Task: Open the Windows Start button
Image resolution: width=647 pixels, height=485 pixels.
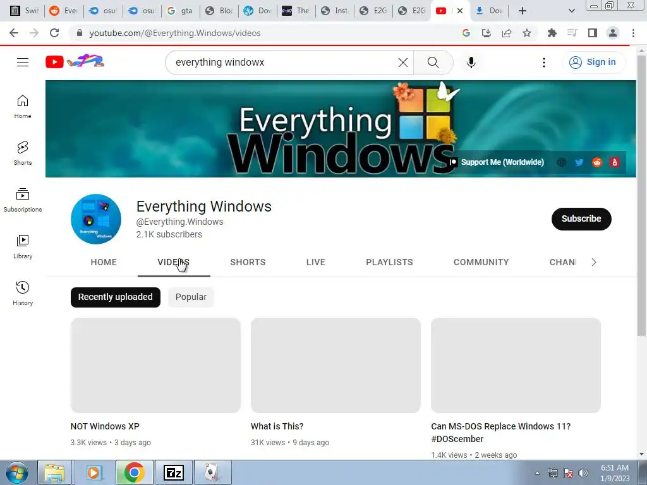Action: click(17, 472)
